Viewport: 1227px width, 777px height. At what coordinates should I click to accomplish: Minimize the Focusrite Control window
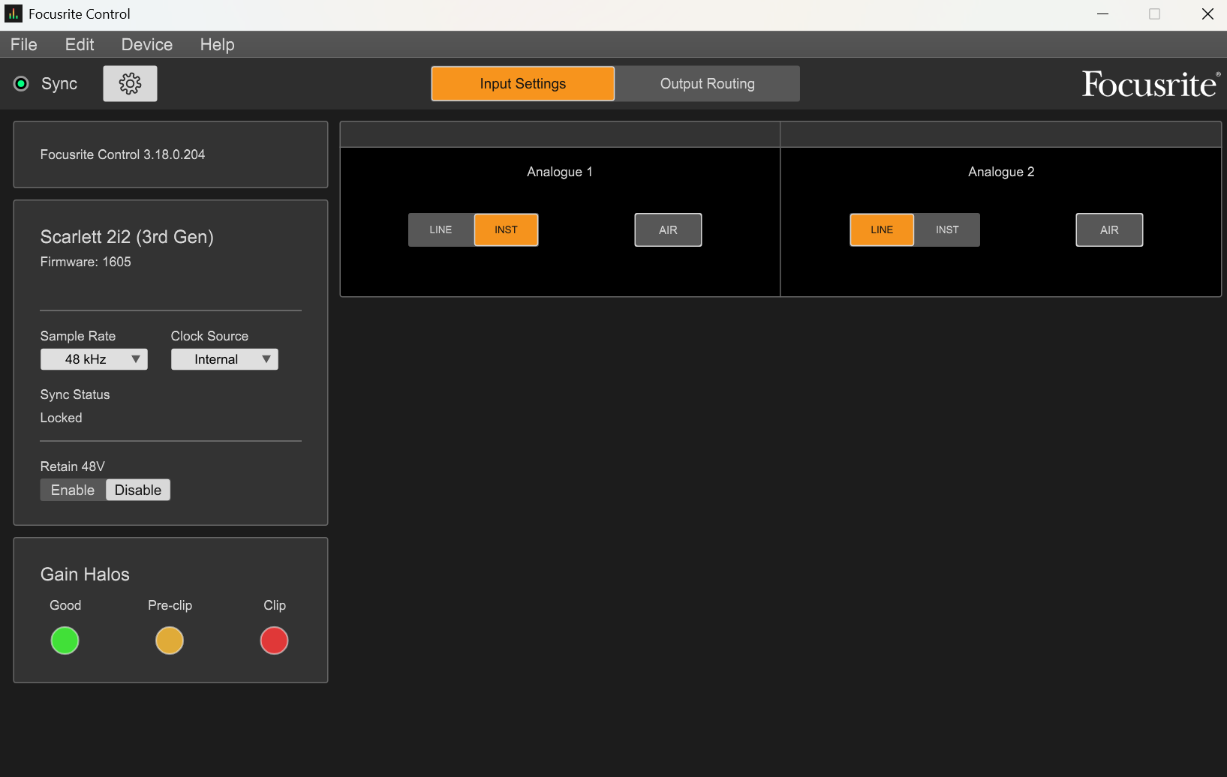click(1102, 13)
